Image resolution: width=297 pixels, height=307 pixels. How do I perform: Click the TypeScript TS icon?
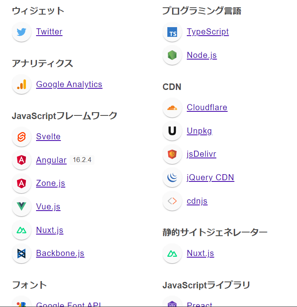pos(172,32)
